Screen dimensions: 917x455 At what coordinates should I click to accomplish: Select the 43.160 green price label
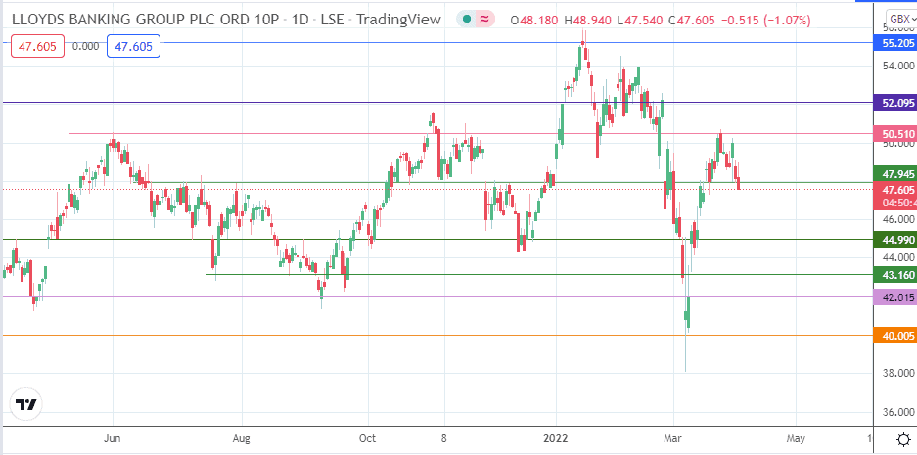pyautogui.click(x=894, y=274)
